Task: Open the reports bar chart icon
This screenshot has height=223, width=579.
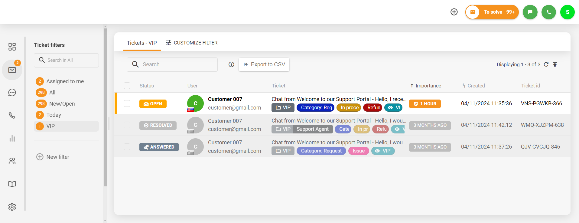Action: coord(12,139)
